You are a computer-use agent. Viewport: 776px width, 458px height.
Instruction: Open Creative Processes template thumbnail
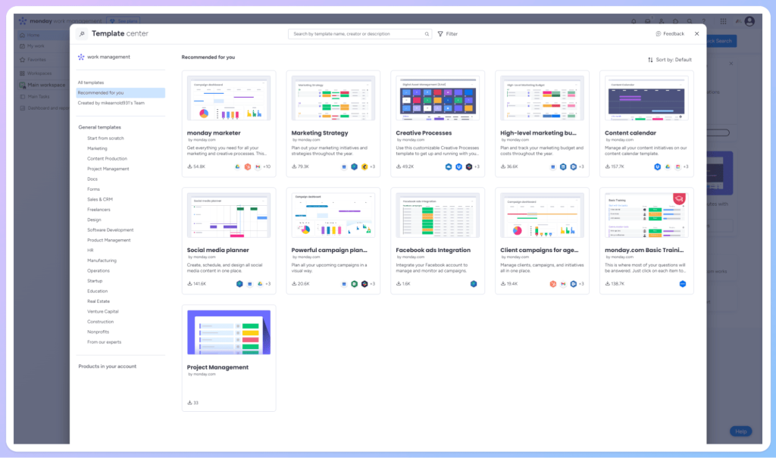coord(437,98)
